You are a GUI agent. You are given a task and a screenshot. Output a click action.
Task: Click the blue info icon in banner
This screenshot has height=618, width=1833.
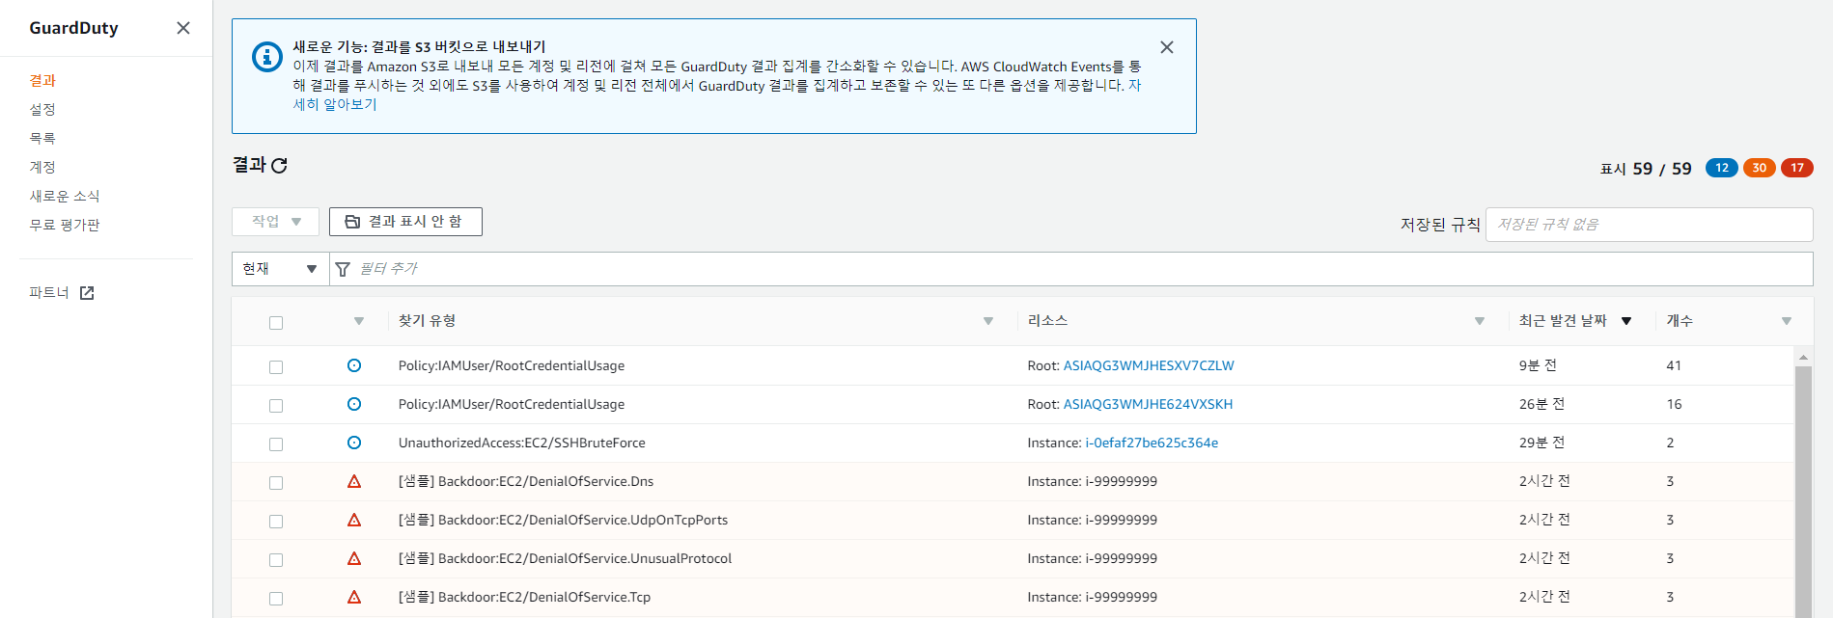tap(266, 56)
